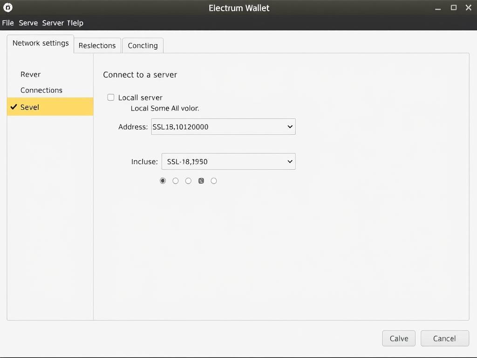This screenshot has width=477, height=358.
Task: Open the Incluse combo box SSL-18,1950
Action: click(x=228, y=161)
